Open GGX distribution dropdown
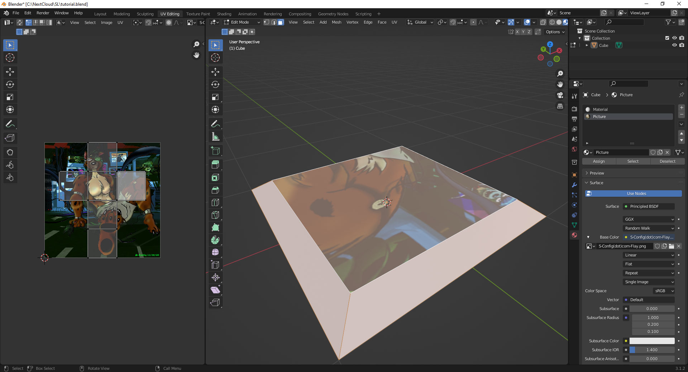Screen dimensions: 688x372 click(649, 219)
